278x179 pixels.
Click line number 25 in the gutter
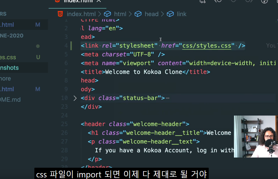[64, 124]
